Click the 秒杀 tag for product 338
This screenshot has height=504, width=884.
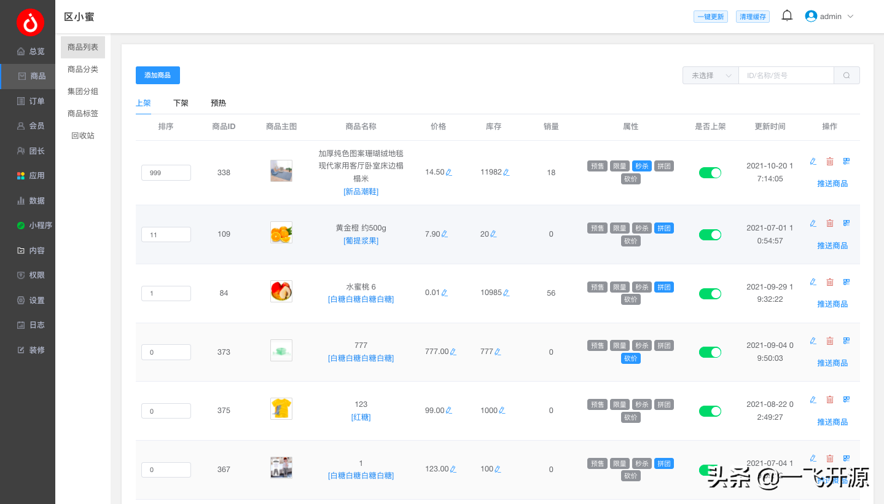click(x=642, y=166)
